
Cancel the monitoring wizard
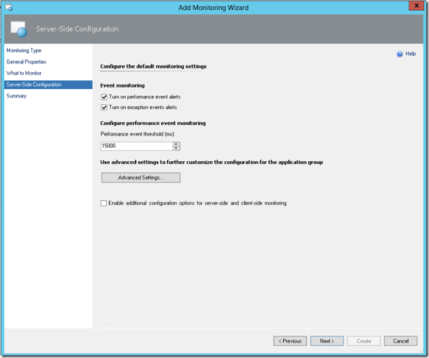pos(400,341)
